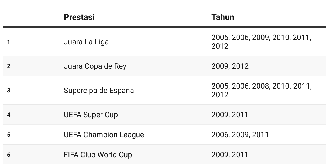Click row number 2
Screen dimensions: 329x167
[x=9, y=66]
